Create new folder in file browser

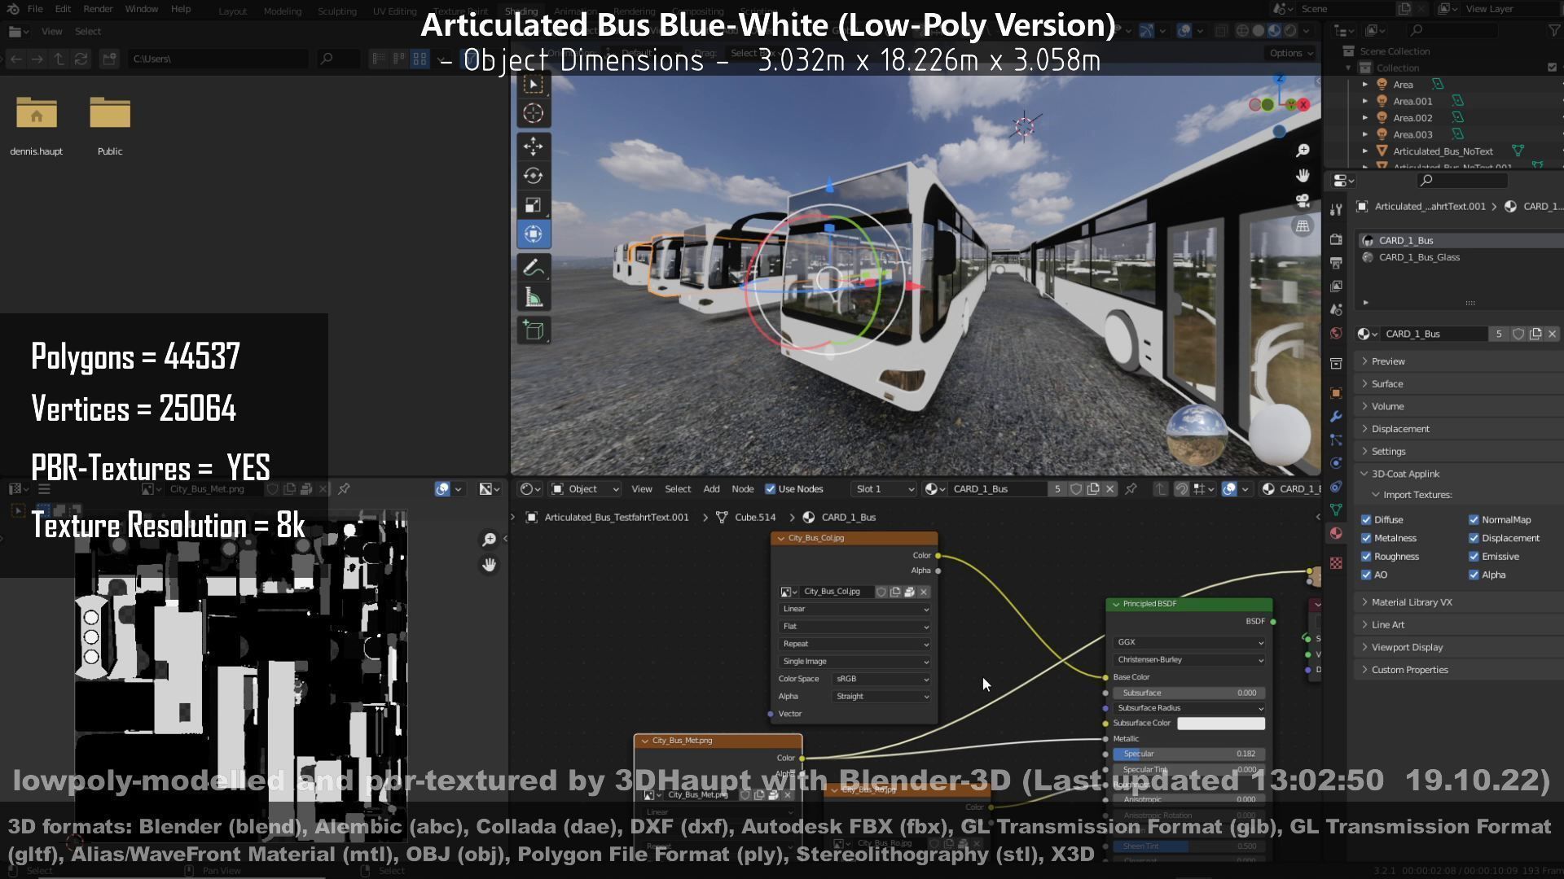click(109, 59)
